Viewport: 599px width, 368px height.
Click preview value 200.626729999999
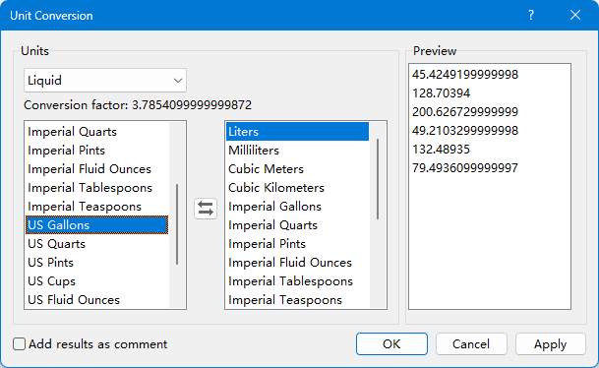(465, 111)
